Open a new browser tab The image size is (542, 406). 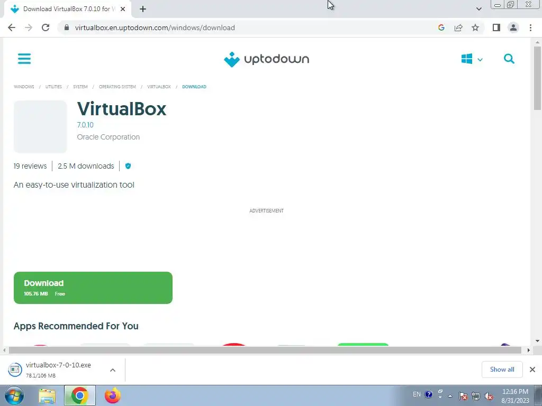pos(143,9)
